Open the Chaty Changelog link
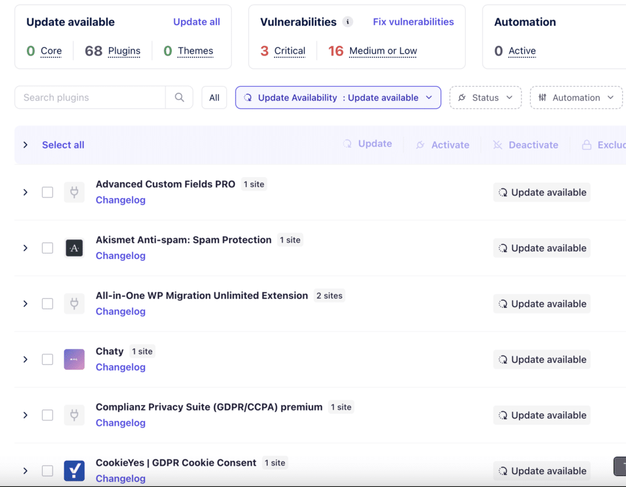 (x=120, y=367)
